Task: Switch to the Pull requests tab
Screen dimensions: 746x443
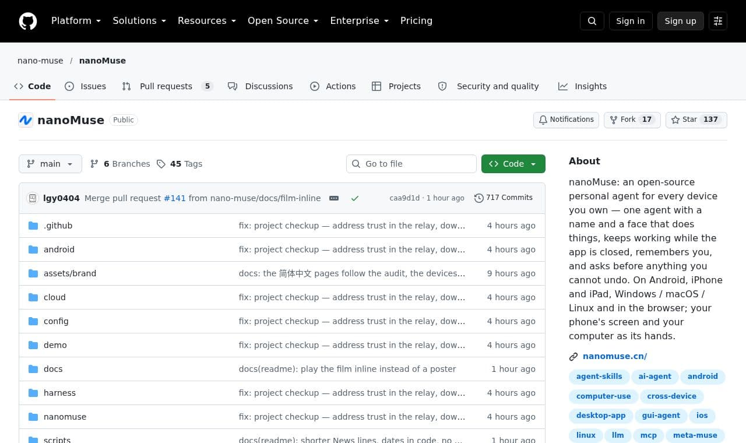Action: click(168, 86)
